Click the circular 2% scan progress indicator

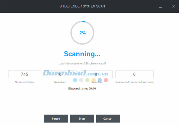click(82, 33)
